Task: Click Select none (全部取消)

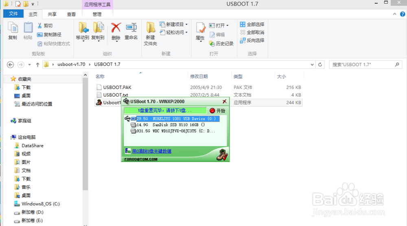Action: 252,32
